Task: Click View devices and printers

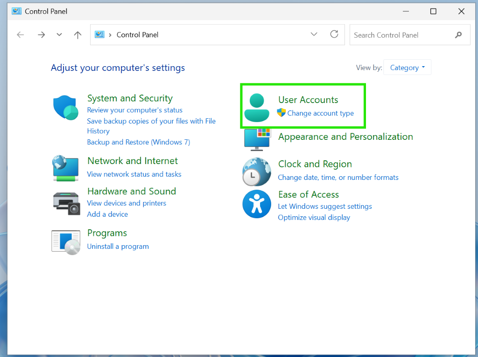Action: 127,203
